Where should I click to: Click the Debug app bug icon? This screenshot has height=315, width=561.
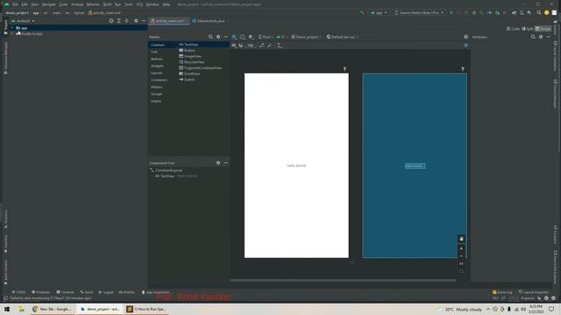tap(474, 12)
